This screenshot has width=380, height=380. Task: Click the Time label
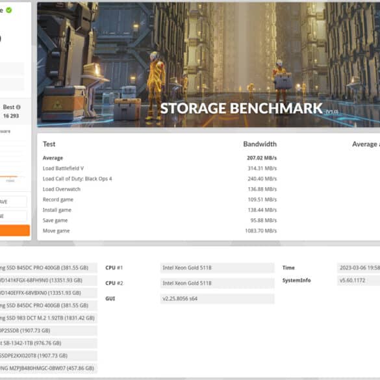(288, 268)
